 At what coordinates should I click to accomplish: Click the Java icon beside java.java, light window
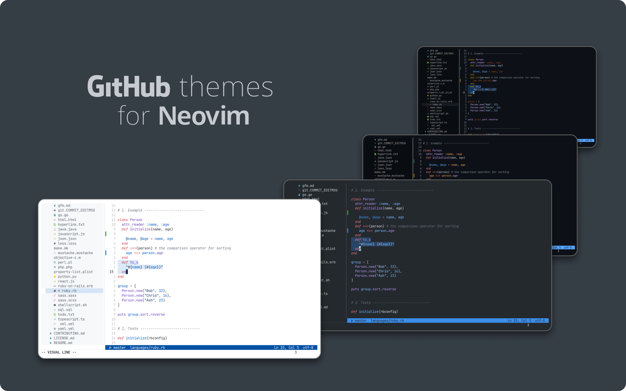(x=55, y=230)
